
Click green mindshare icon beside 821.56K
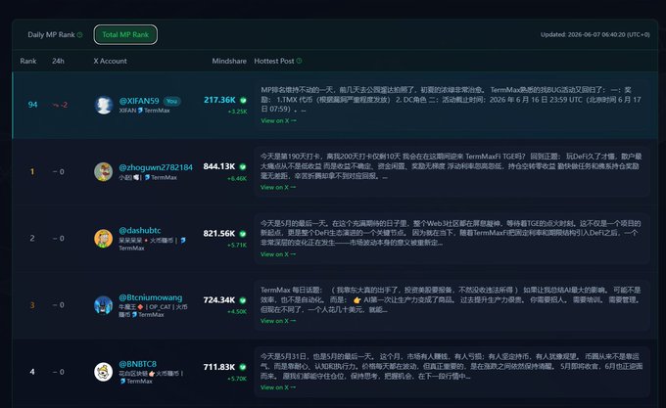[x=243, y=234]
